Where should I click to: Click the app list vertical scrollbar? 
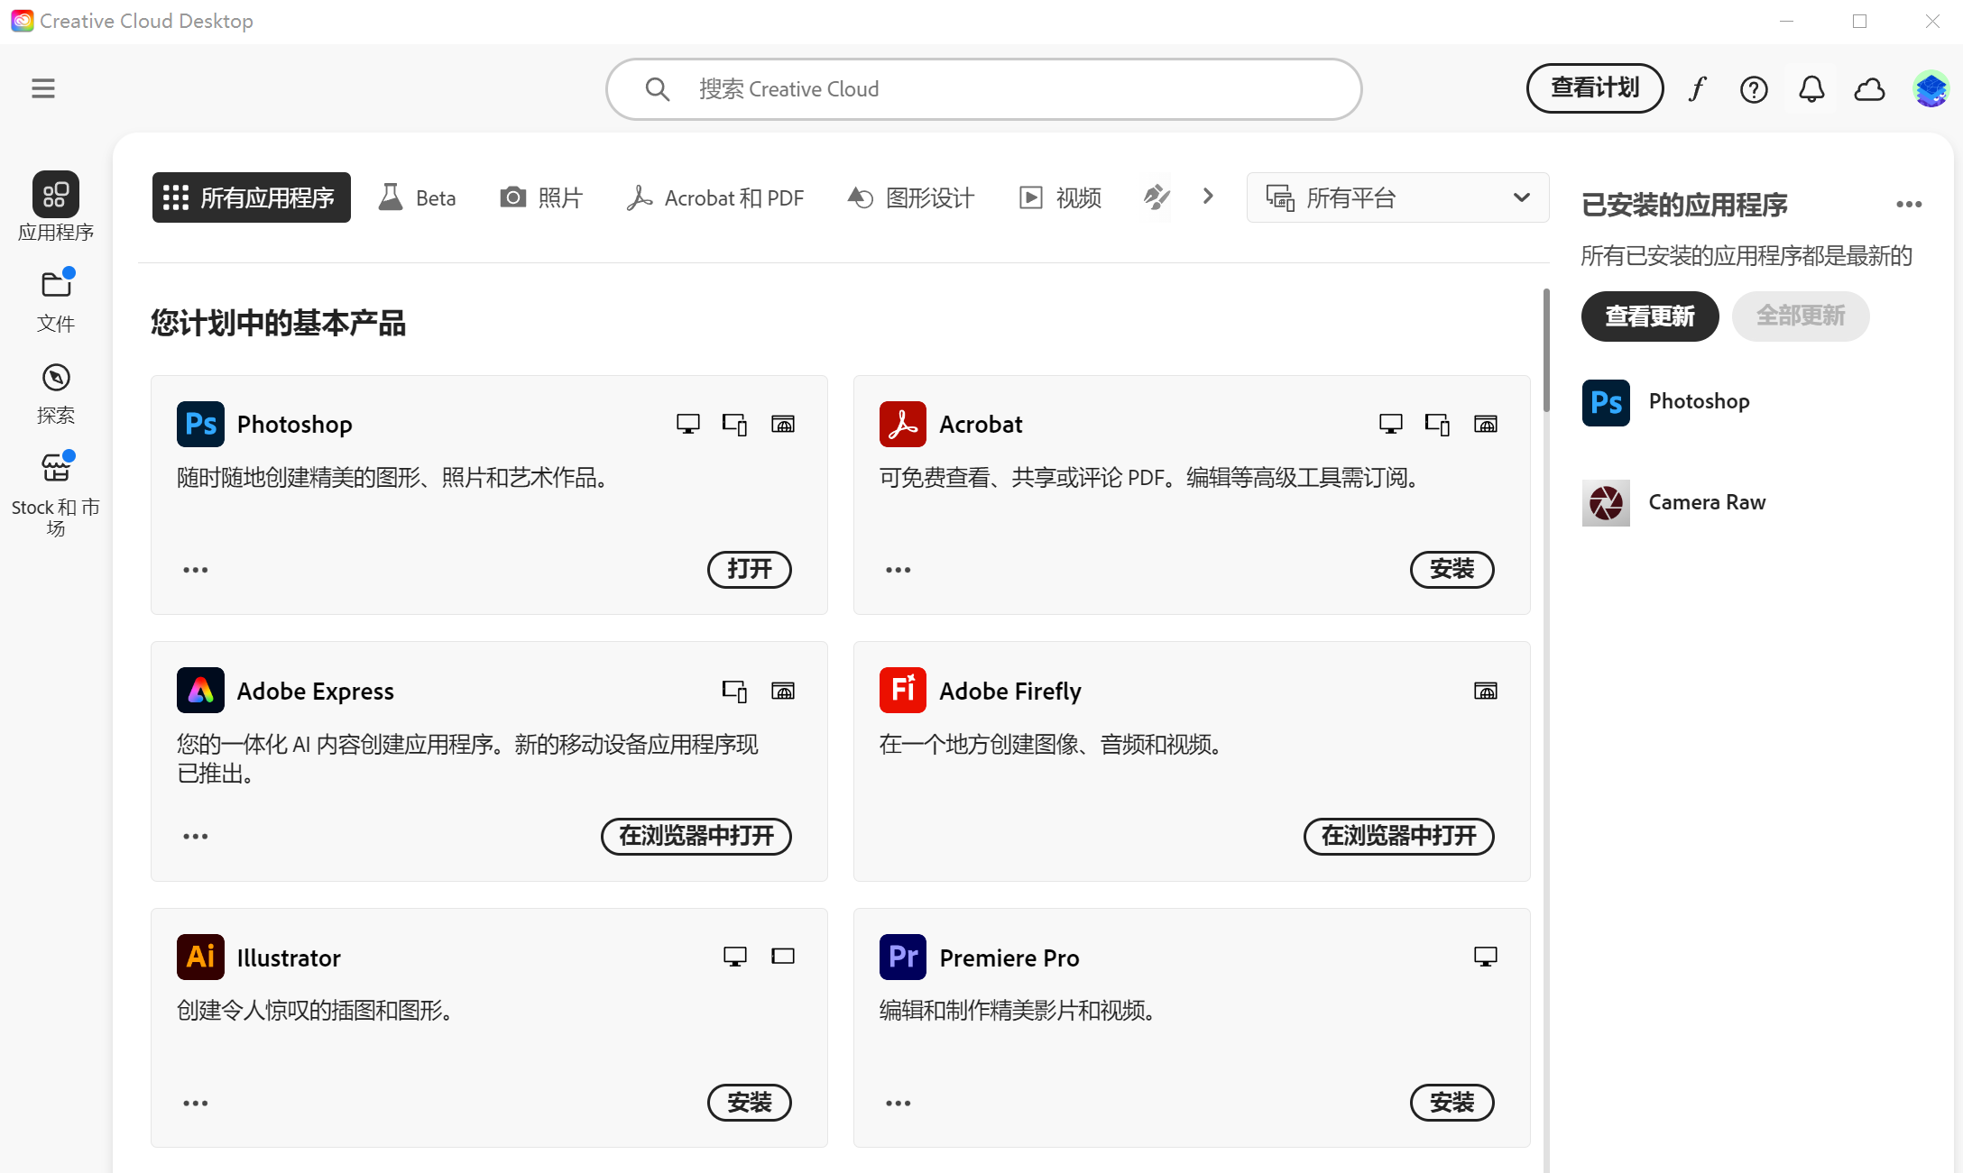[1546, 350]
